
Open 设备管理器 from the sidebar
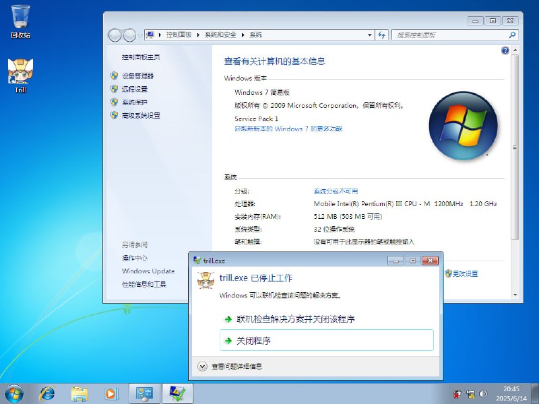point(138,76)
